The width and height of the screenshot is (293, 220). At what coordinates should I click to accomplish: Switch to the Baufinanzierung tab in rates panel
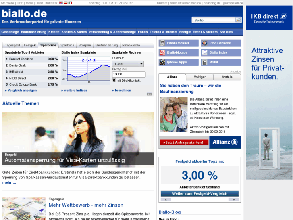pos(106,45)
